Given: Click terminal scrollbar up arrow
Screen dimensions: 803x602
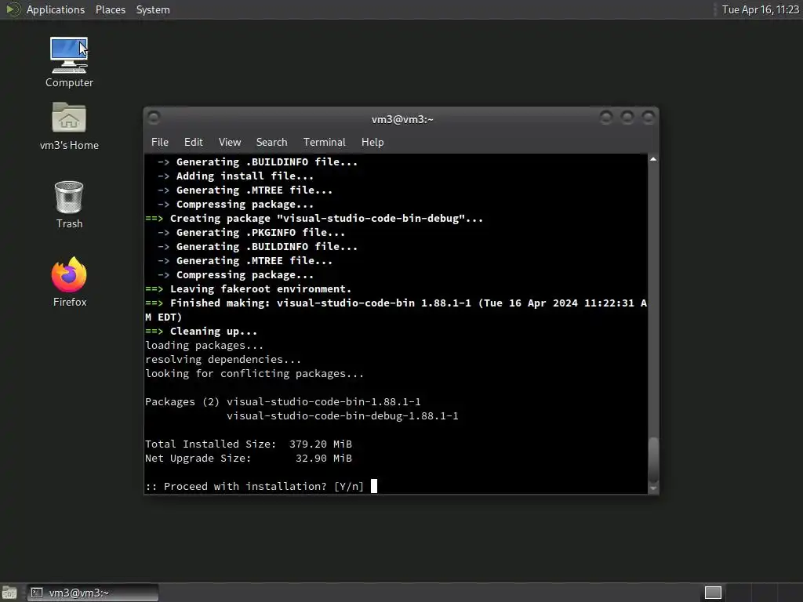Looking at the screenshot, I should (653, 159).
